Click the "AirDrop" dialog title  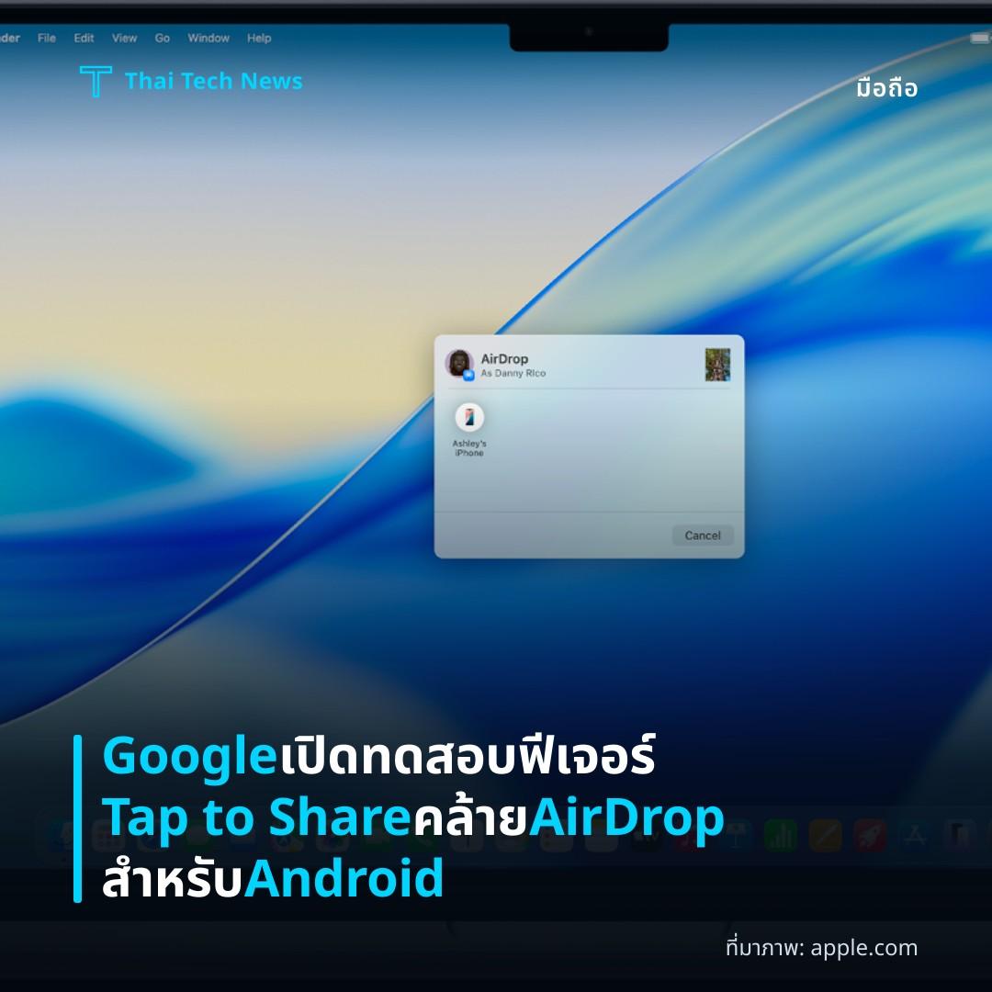(x=504, y=359)
